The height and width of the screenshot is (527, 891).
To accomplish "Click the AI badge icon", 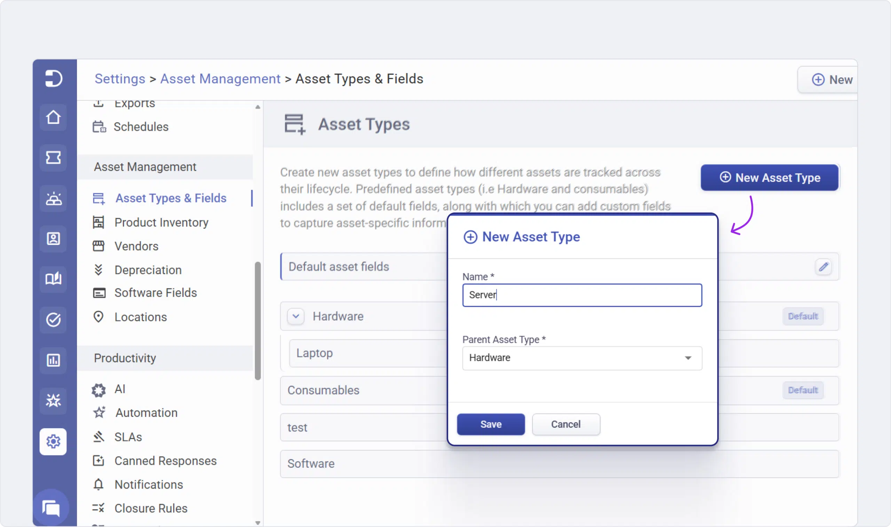I will (98, 390).
